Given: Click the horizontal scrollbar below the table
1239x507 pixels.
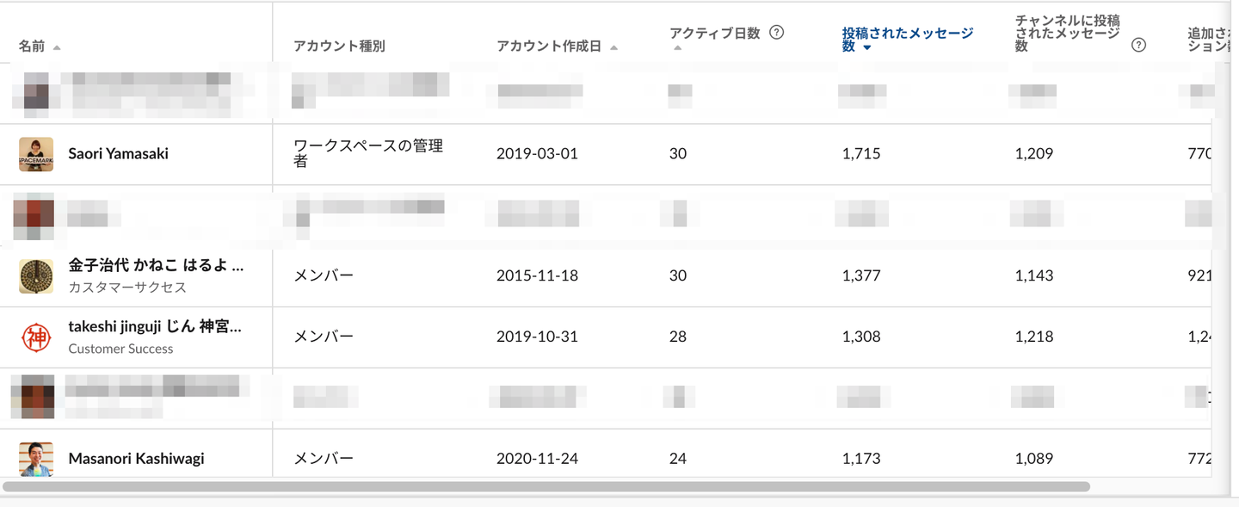Looking at the screenshot, I should 546,486.
